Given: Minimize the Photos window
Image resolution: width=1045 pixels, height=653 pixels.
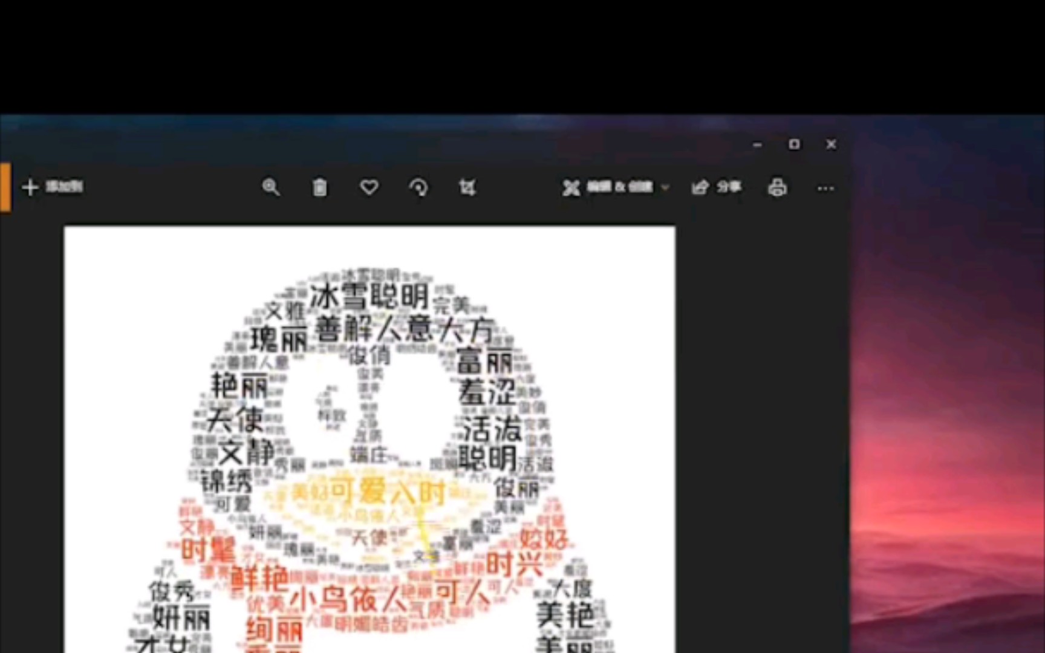Looking at the screenshot, I should (x=757, y=145).
